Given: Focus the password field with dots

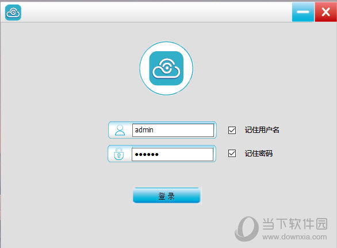Looking at the screenshot, I should pos(173,154).
